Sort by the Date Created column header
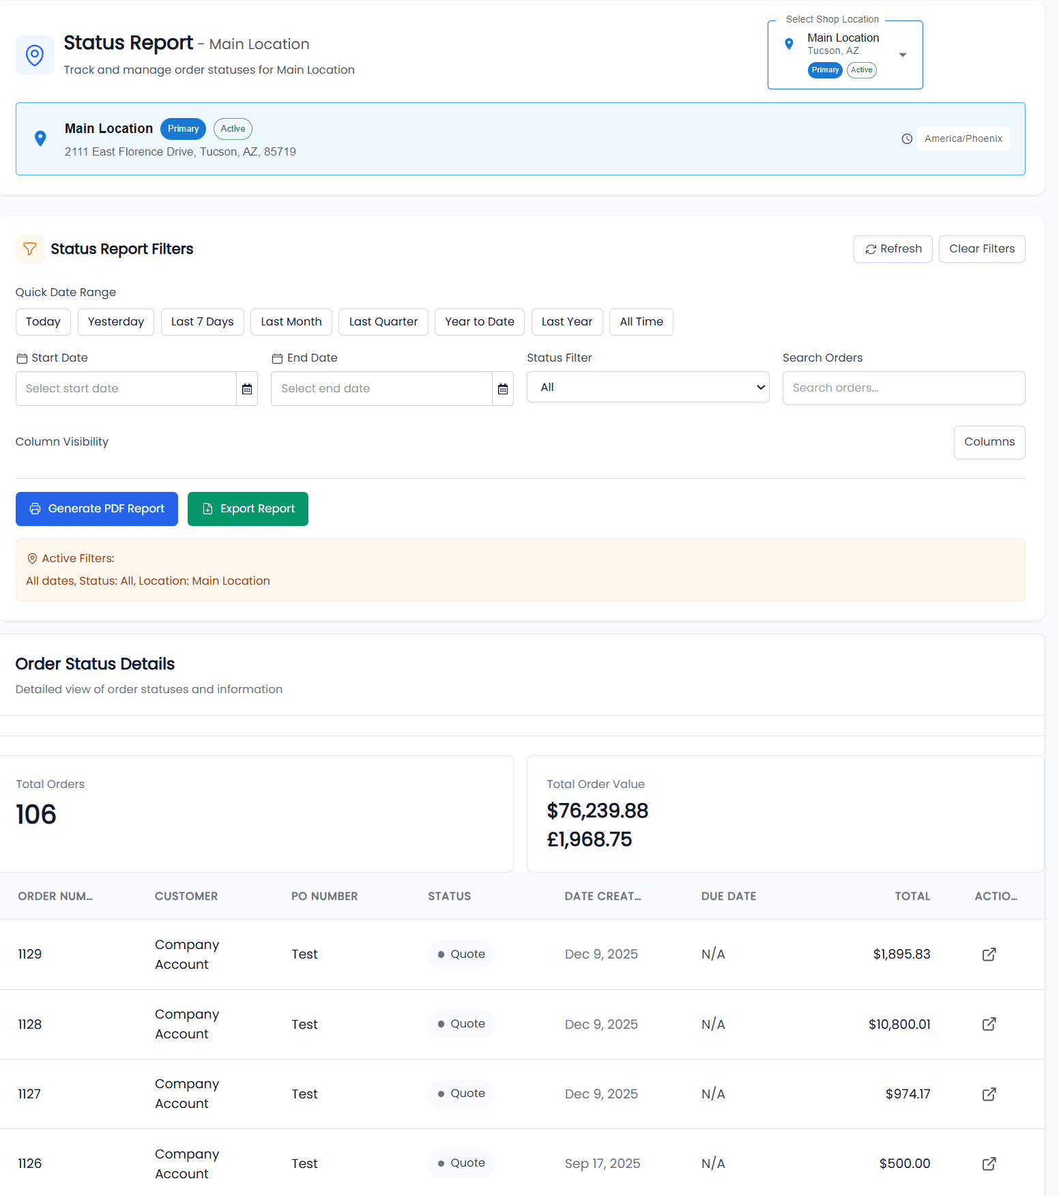 click(603, 896)
